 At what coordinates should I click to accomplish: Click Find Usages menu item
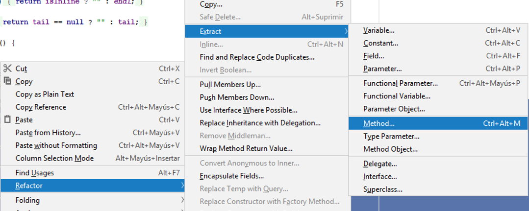(x=34, y=173)
